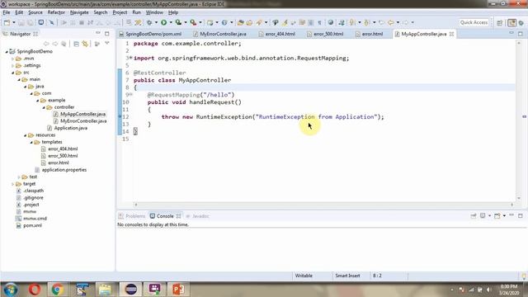Switch to SpringBootDemo/pom.xml tab
The image size is (528, 297).
tap(153, 34)
